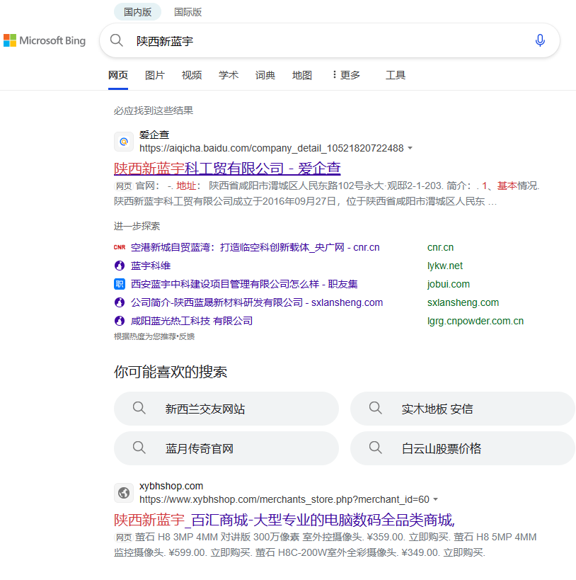Open the 地图 tab
Image resolution: width=576 pixels, height=580 pixels.
tap(301, 75)
